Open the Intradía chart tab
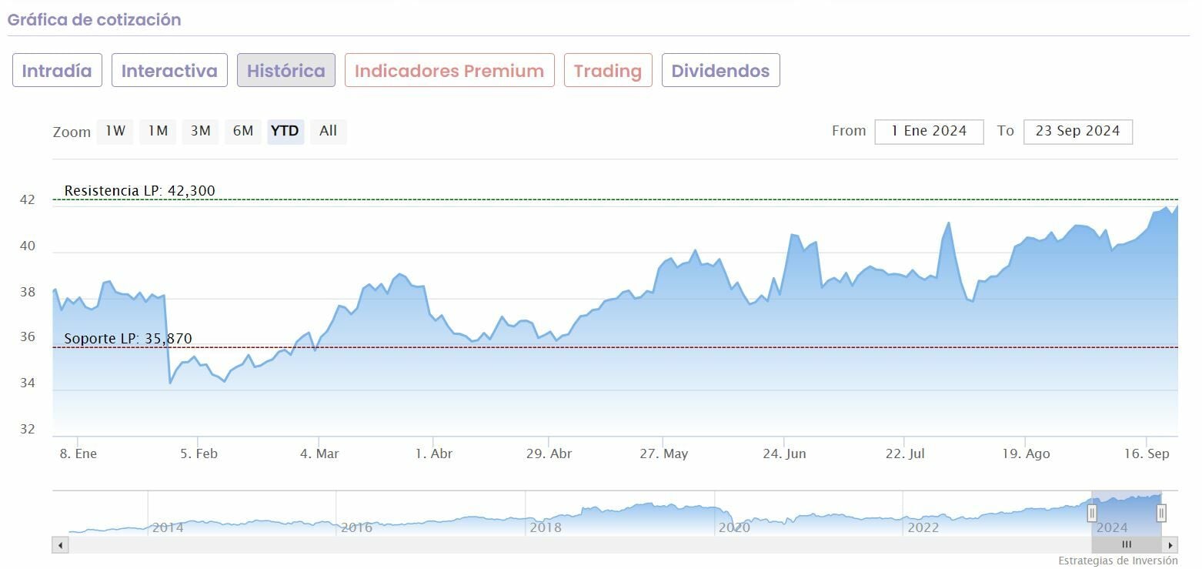 [57, 71]
